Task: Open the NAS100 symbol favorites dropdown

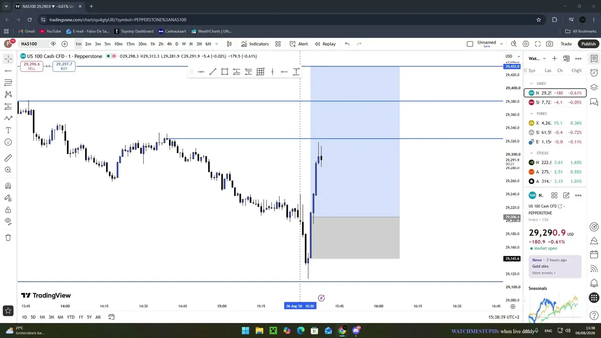Action: pos(53,44)
